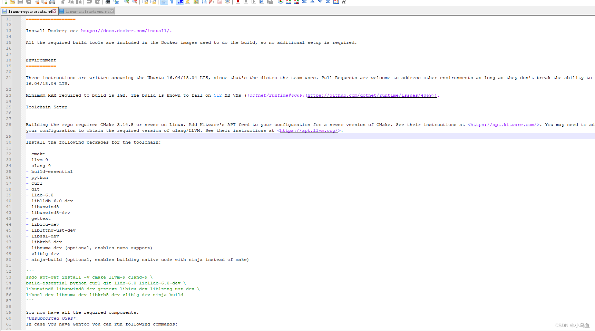This screenshot has height=331, width=595.
Task: Close the linux-requirements.md tab
Action: click(x=55, y=11)
